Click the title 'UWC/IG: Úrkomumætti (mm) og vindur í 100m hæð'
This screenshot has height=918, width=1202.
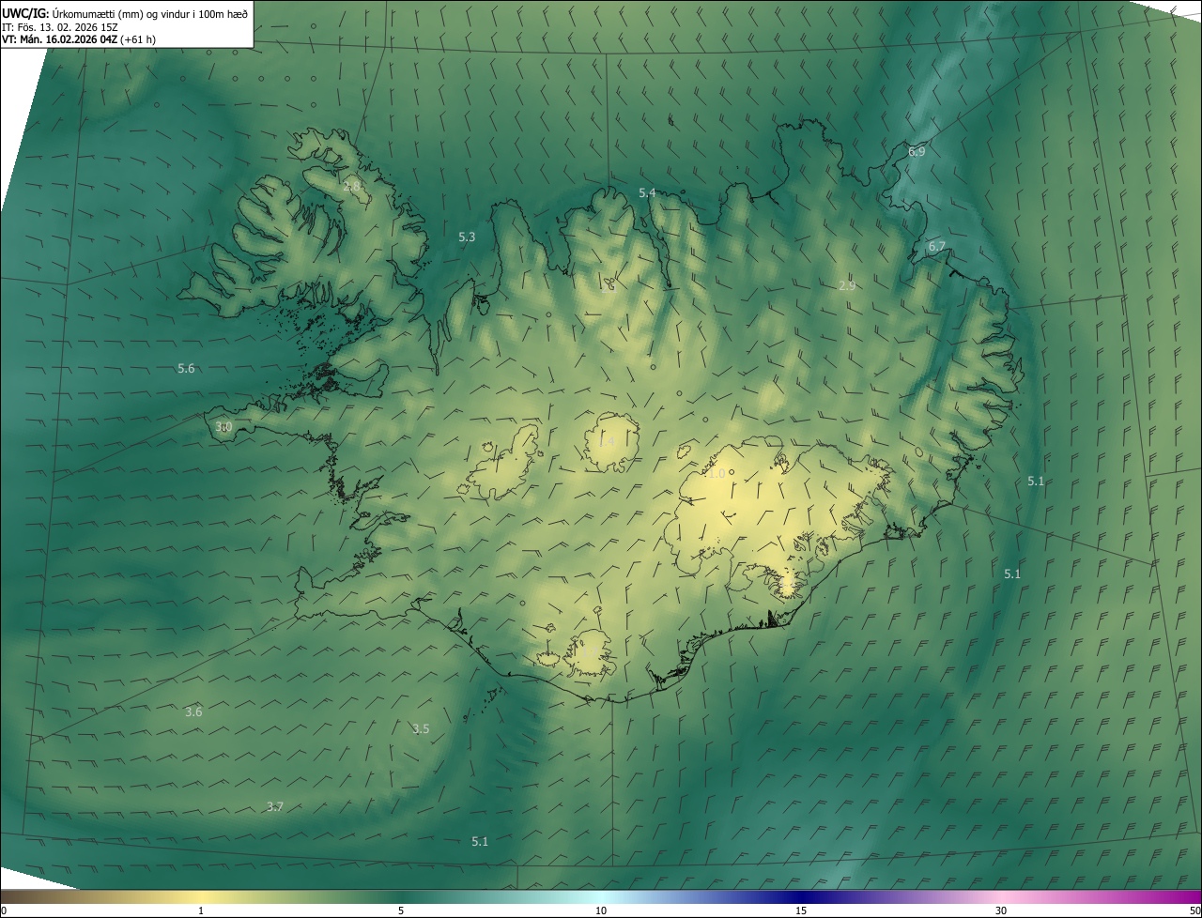[125, 14]
